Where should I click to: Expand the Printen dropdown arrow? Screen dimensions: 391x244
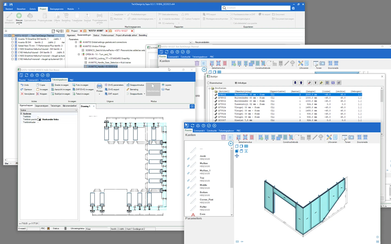click(x=99, y=94)
